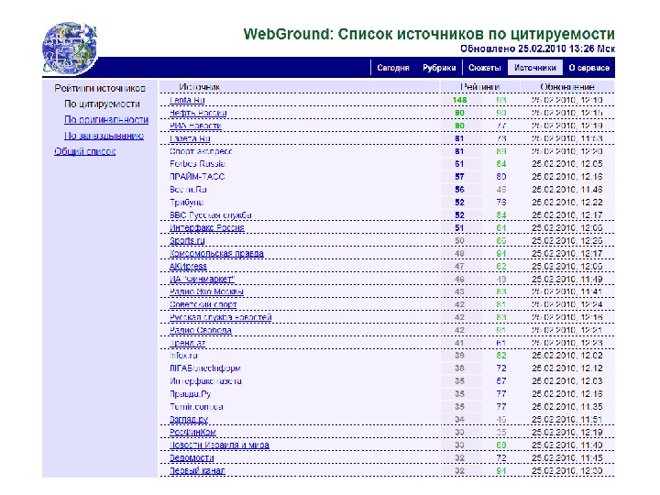Click the Обновлено 25.02.2010 timestamp
This screenshot has width=660, height=495.
tap(537, 49)
